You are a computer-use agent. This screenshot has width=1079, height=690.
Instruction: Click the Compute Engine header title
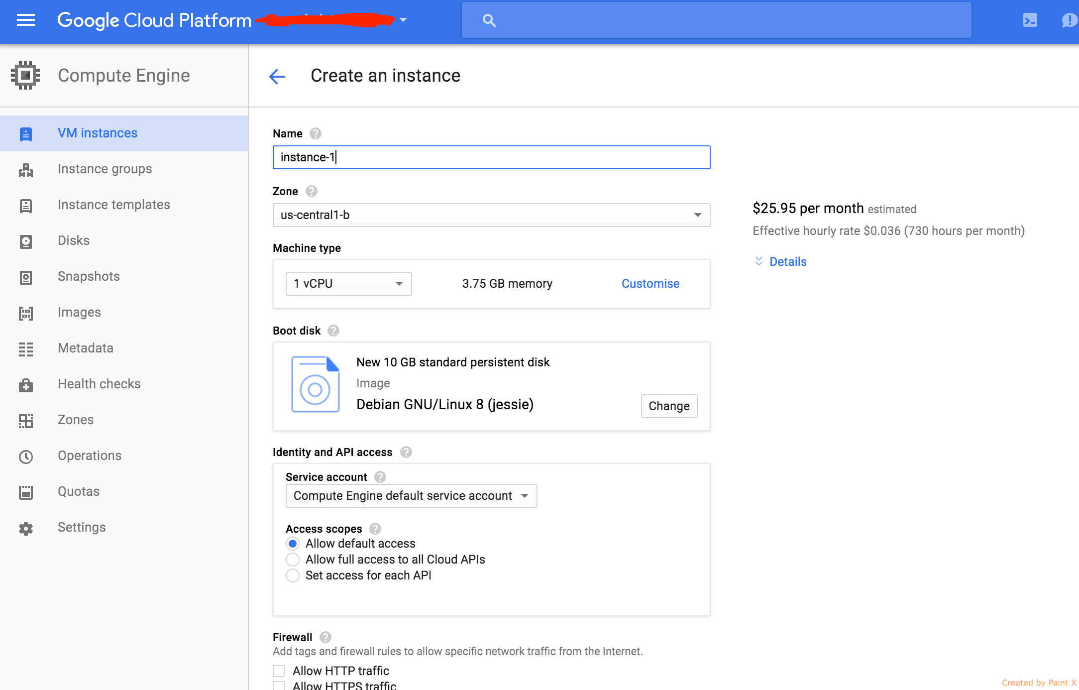[124, 76]
